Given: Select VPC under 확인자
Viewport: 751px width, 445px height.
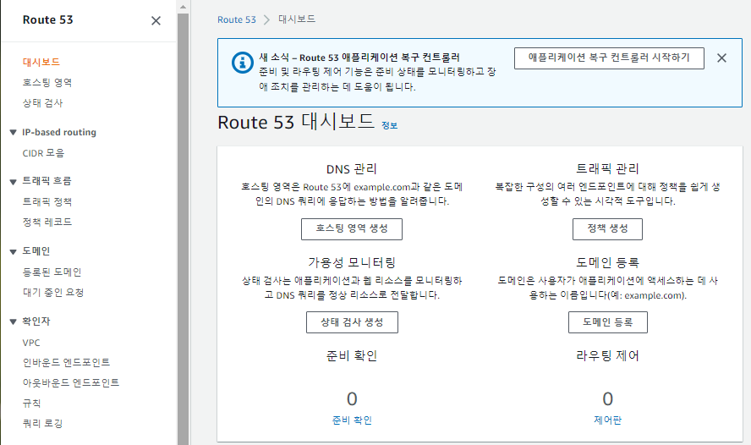Looking at the screenshot, I should point(31,343).
